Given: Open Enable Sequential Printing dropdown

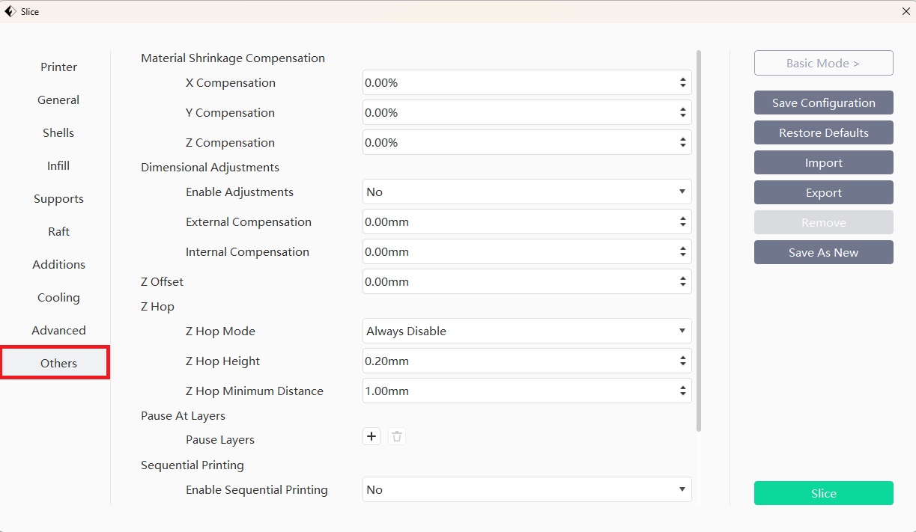Looking at the screenshot, I should click(527, 489).
